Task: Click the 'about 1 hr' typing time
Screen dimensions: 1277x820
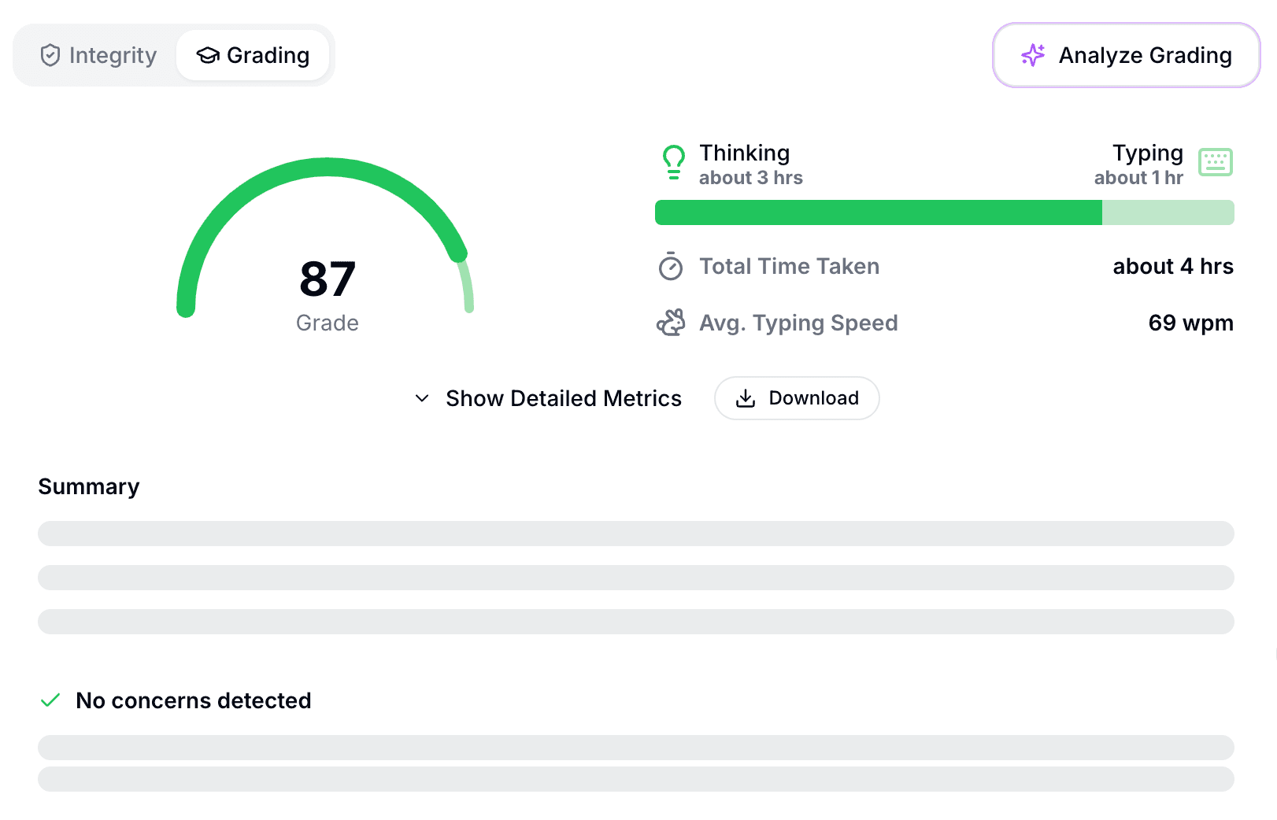Action: click(x=1138, y=178)
